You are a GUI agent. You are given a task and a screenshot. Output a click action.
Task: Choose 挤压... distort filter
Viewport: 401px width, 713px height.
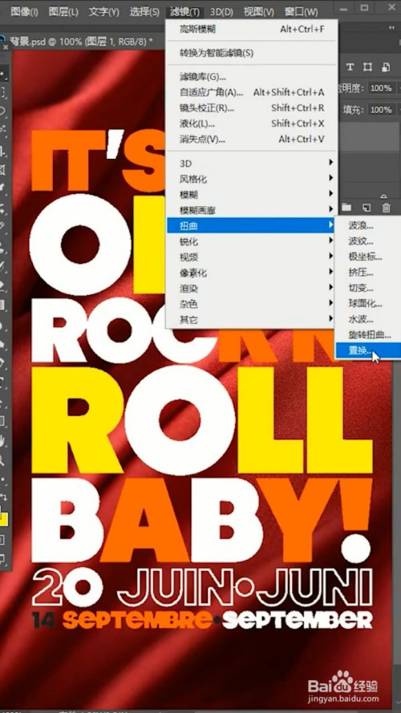[368, 273]
